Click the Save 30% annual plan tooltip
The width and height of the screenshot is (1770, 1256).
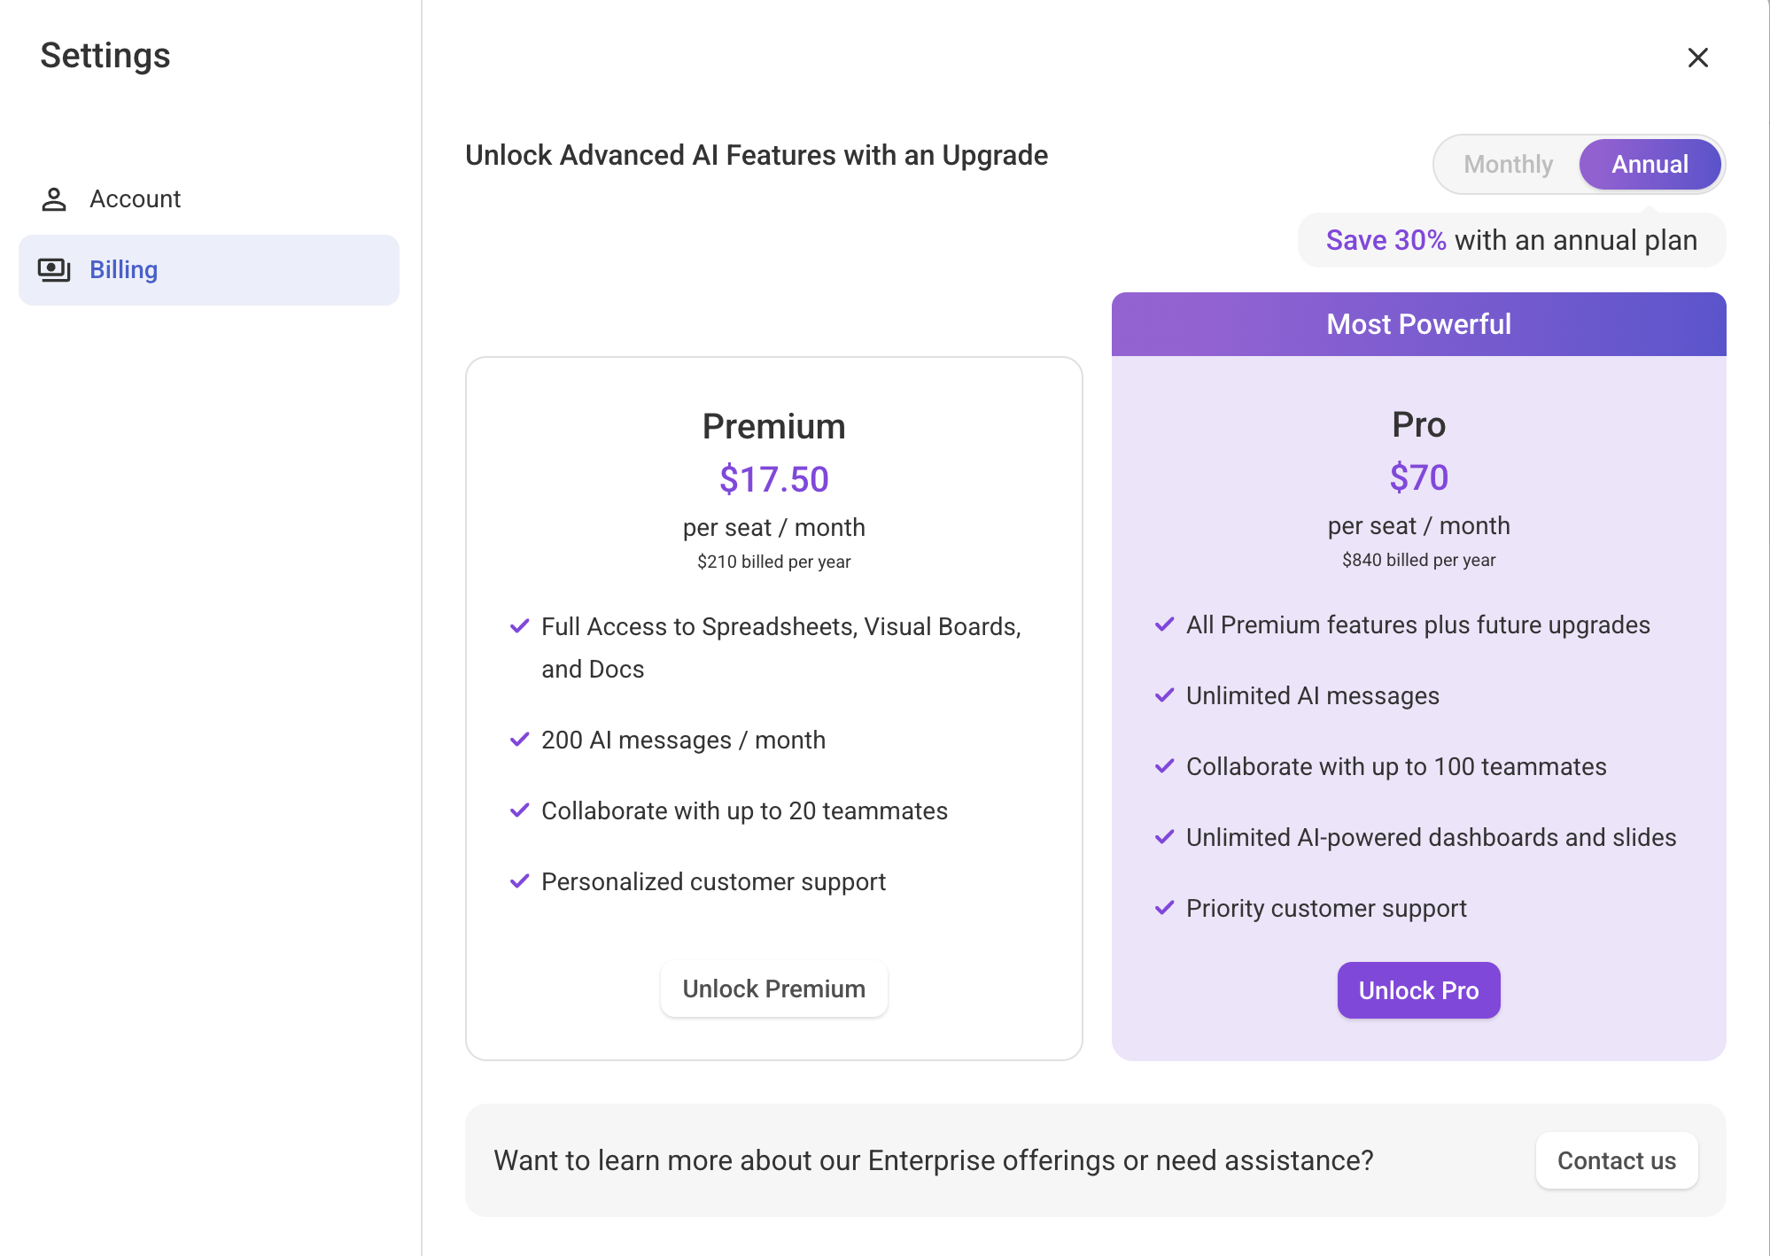[1511, 240]
